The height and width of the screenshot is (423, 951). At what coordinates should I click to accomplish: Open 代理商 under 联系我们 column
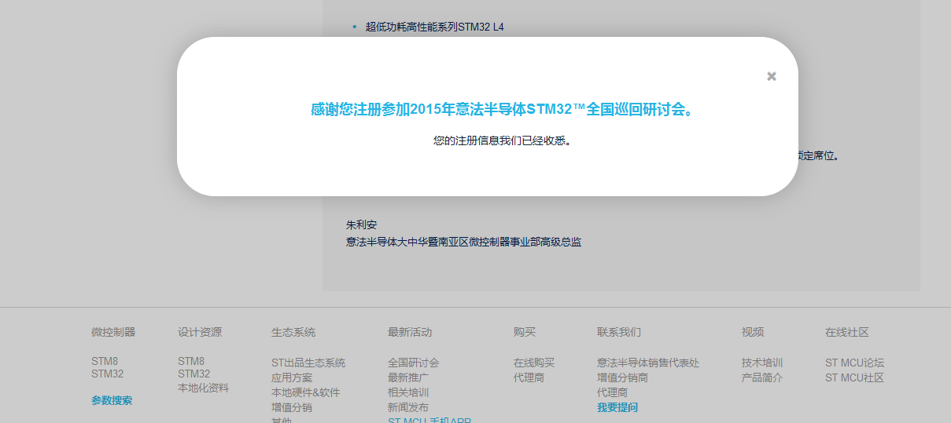[612, 393]
